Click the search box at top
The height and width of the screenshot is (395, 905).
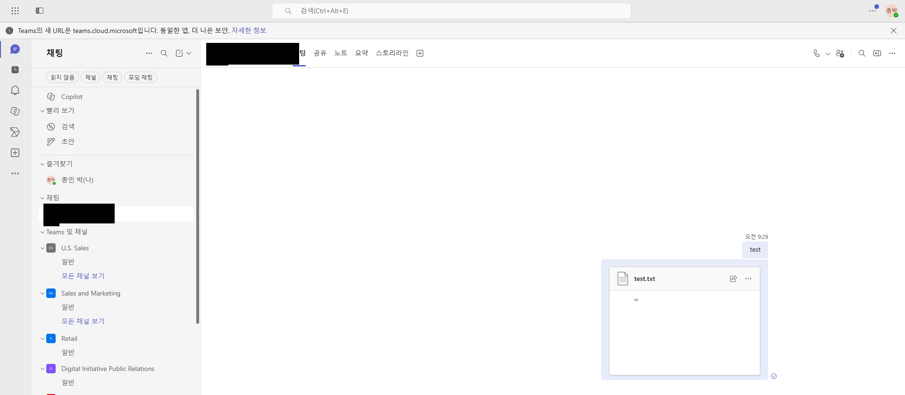452,10
